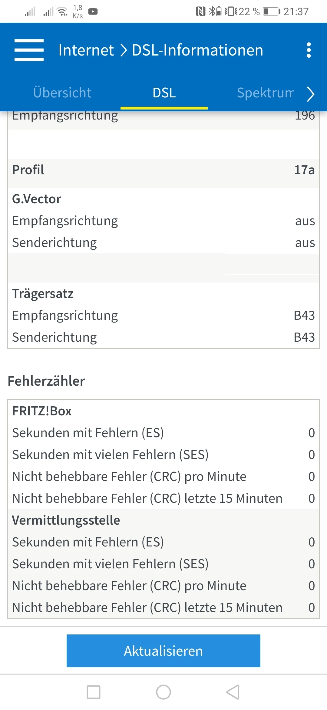Open the three-dot overflow menu
Image resolution: width=327 pixels, height=710 pixels.
pos(309,50)
